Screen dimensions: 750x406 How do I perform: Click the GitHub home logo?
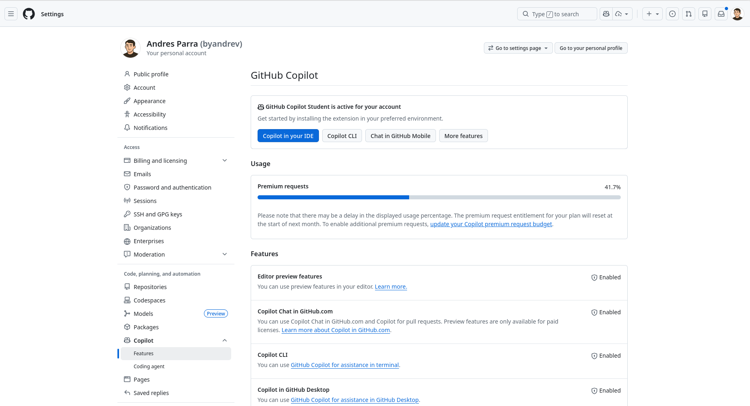[x=28, y=13]
